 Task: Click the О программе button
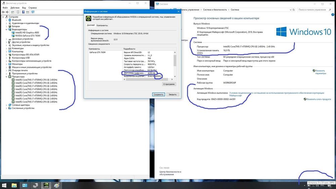(x=169, y=84)
